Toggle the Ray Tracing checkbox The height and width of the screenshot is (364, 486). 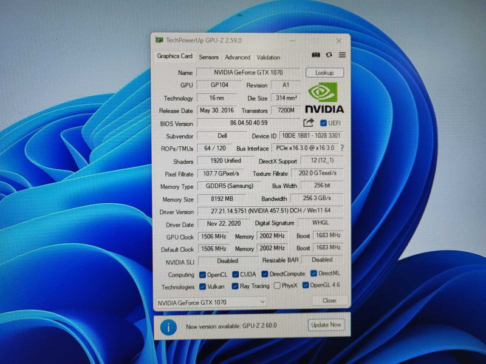[x=235, y=286]
